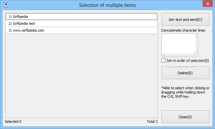Click the Delete(D) button
The height and width of the screenshot is (129, 215).
pos(185,73)
